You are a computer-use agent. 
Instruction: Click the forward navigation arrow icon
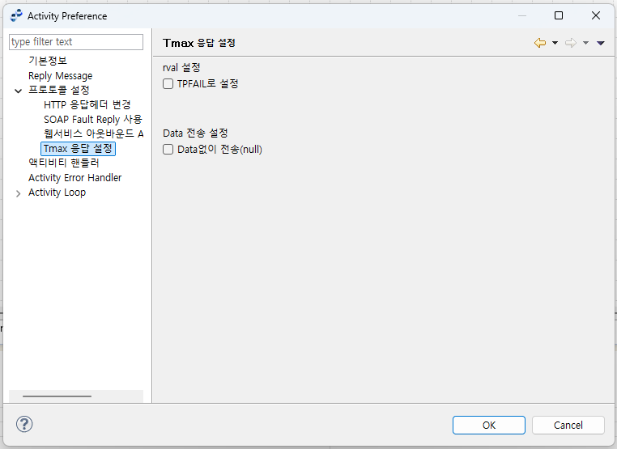tap(571, 43)
